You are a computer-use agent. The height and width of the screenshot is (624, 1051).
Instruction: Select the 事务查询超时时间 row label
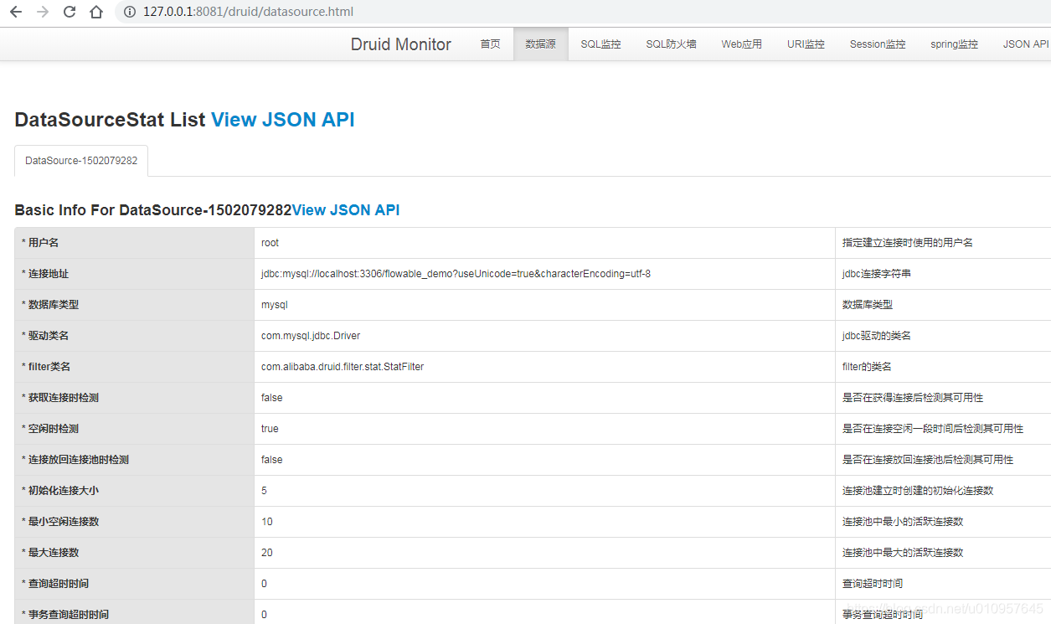point(65,615)
